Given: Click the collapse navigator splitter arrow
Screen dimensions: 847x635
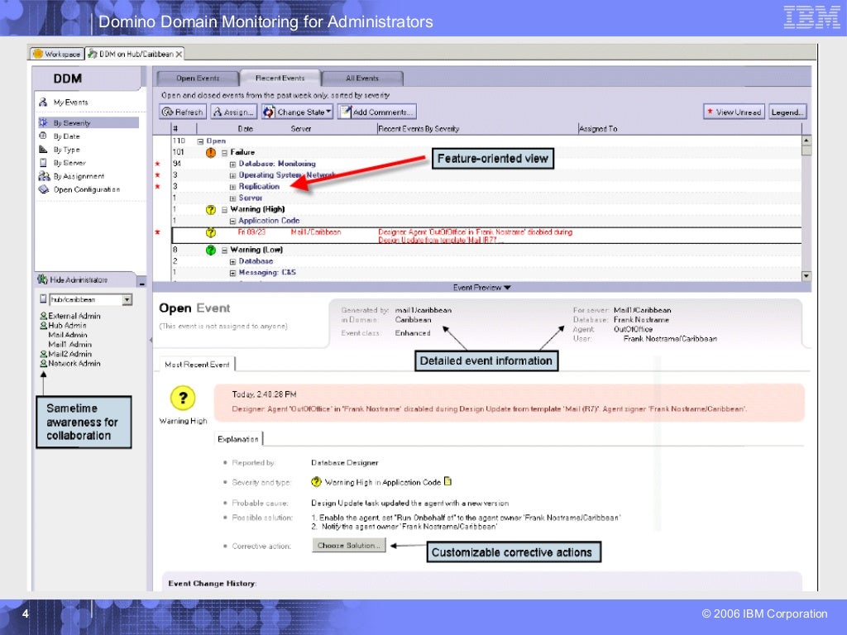Looking at the screenshot, I should pyautogui.click(x=151, y=340).
